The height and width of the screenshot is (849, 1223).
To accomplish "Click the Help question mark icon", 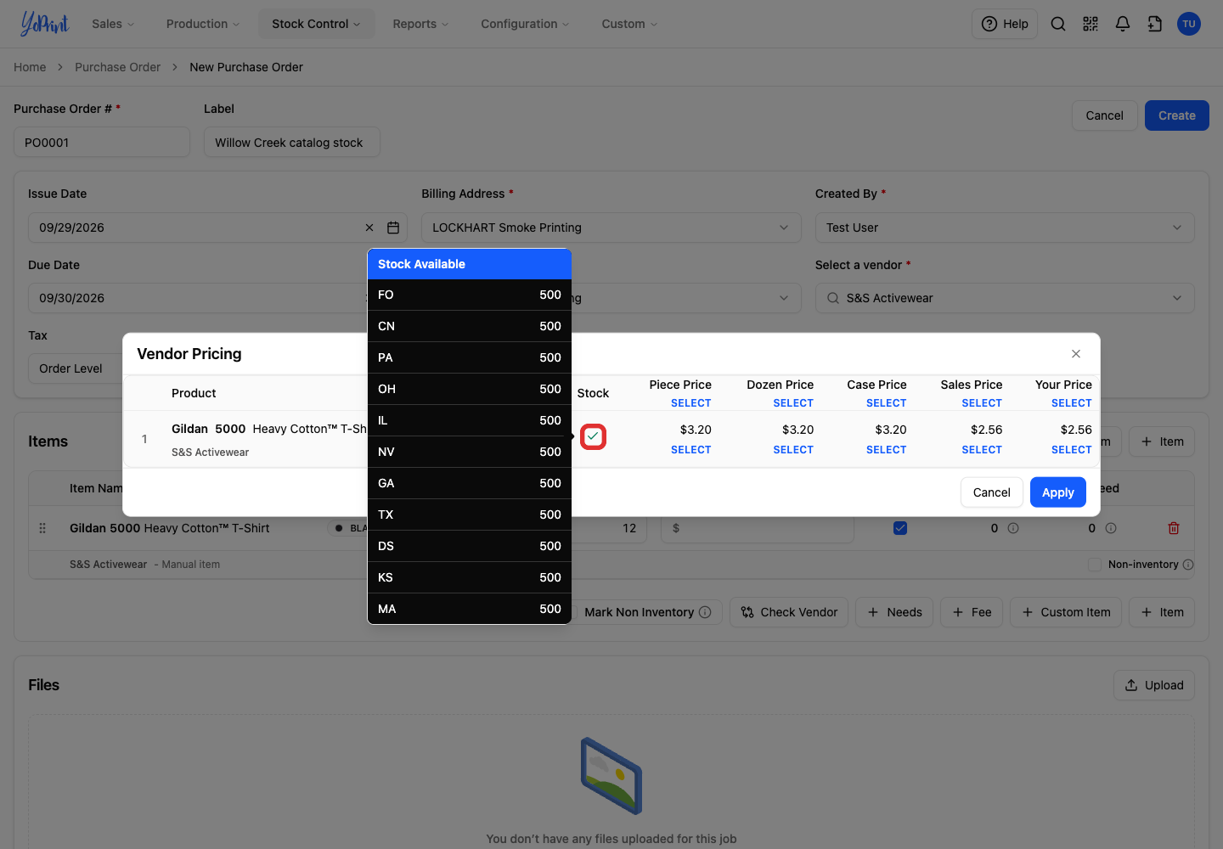I will coord(989,24).
